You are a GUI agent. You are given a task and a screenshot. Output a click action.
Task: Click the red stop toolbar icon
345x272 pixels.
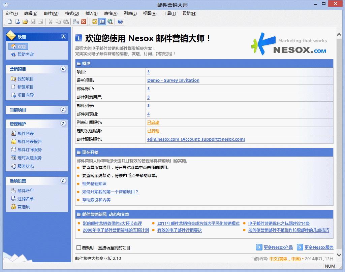(x=84, y=22)
